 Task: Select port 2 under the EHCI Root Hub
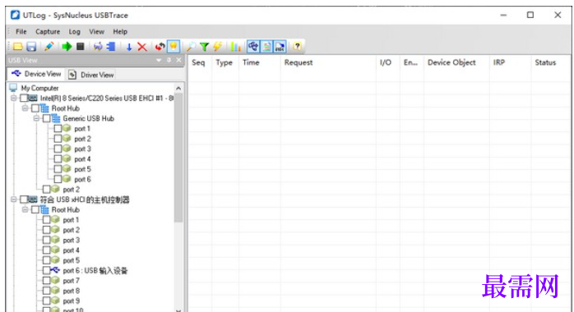point(71,189)
